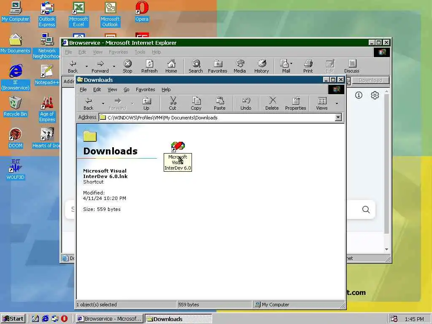Click the scroll down arrow in Internet Explorer
The image size is (432, 324).
coord(386,249)
